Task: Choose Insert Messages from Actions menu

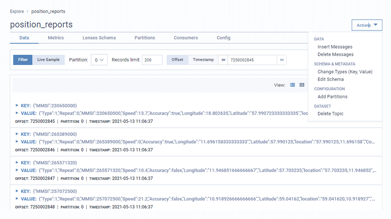Action: 335,47
